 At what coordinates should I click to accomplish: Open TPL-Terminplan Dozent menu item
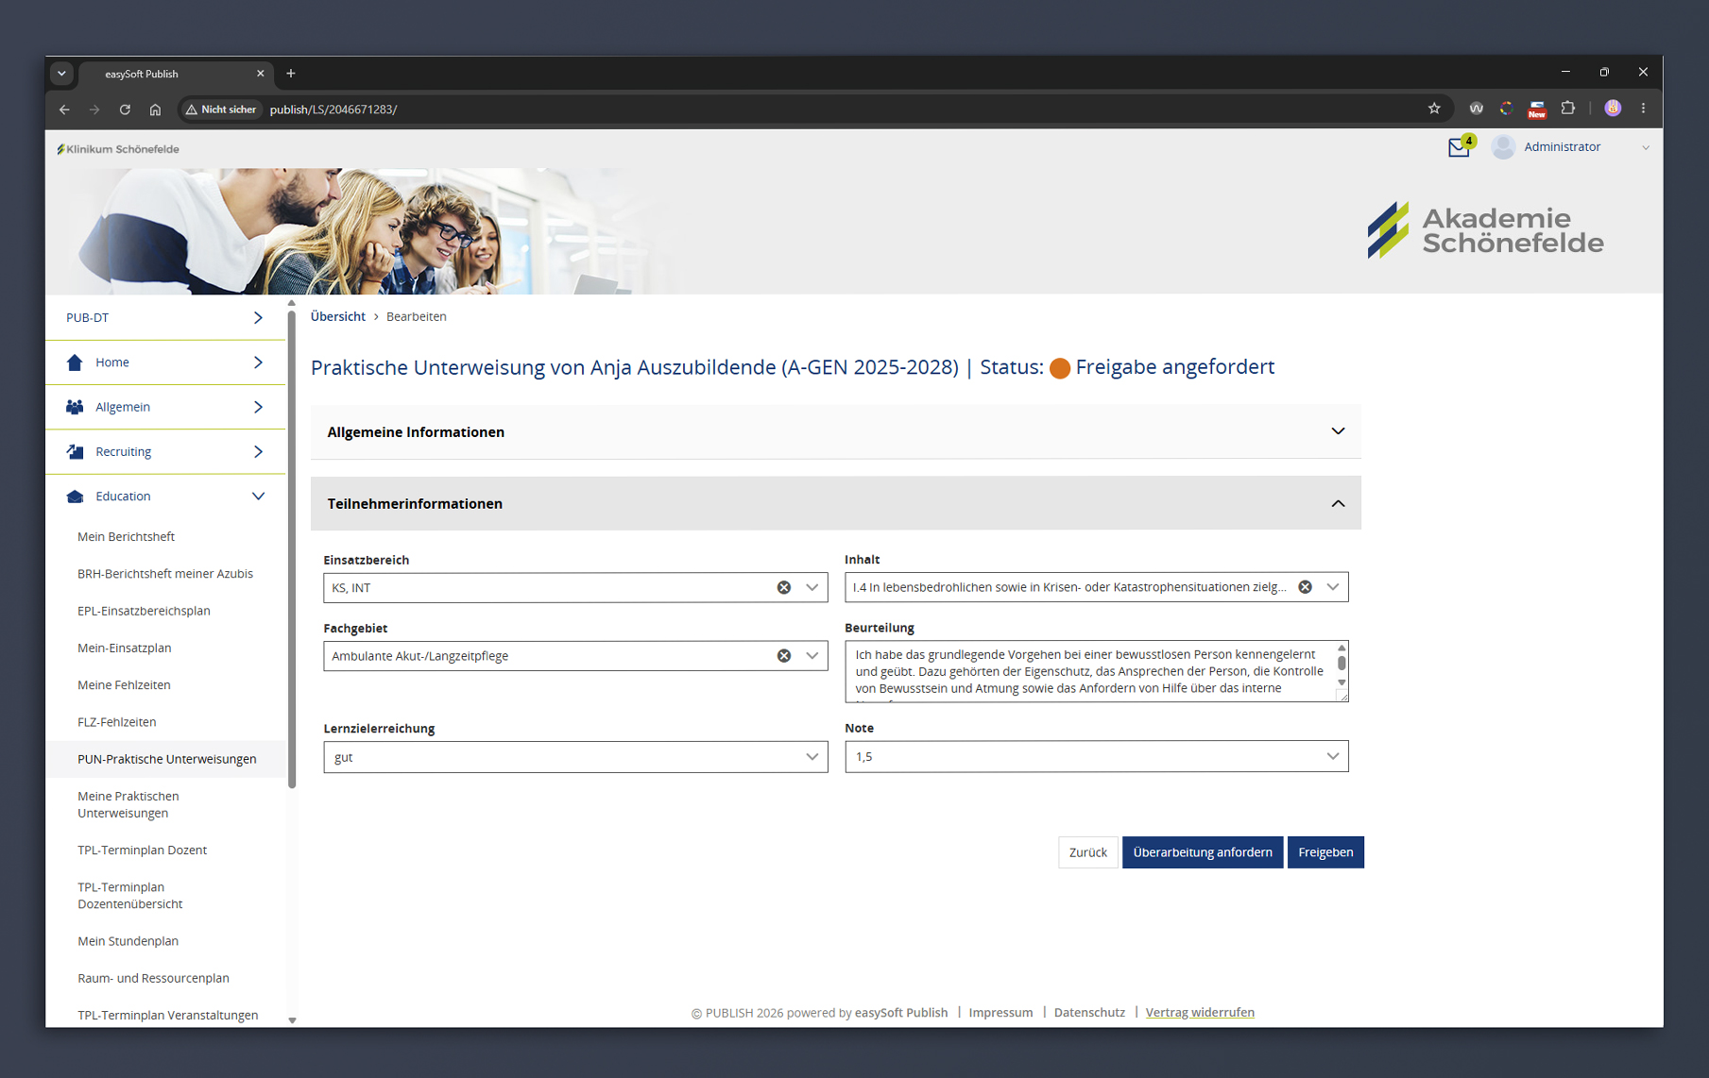pyautogui.click(x=142, y=851)
